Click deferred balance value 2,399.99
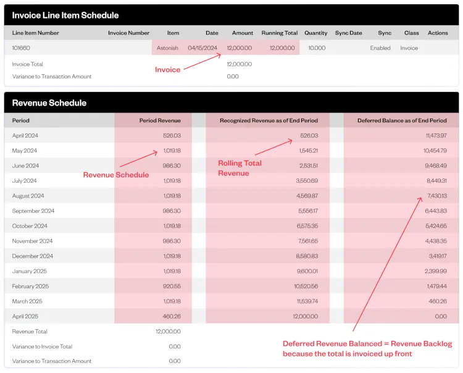This screenshot has height=373, width=463. tap(436, 271)
